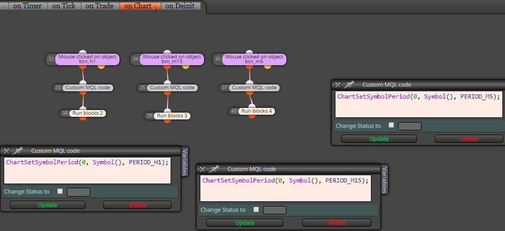
Task: Click inside the PERIOD_H1 code editor
Action: (x=87, y=171)
